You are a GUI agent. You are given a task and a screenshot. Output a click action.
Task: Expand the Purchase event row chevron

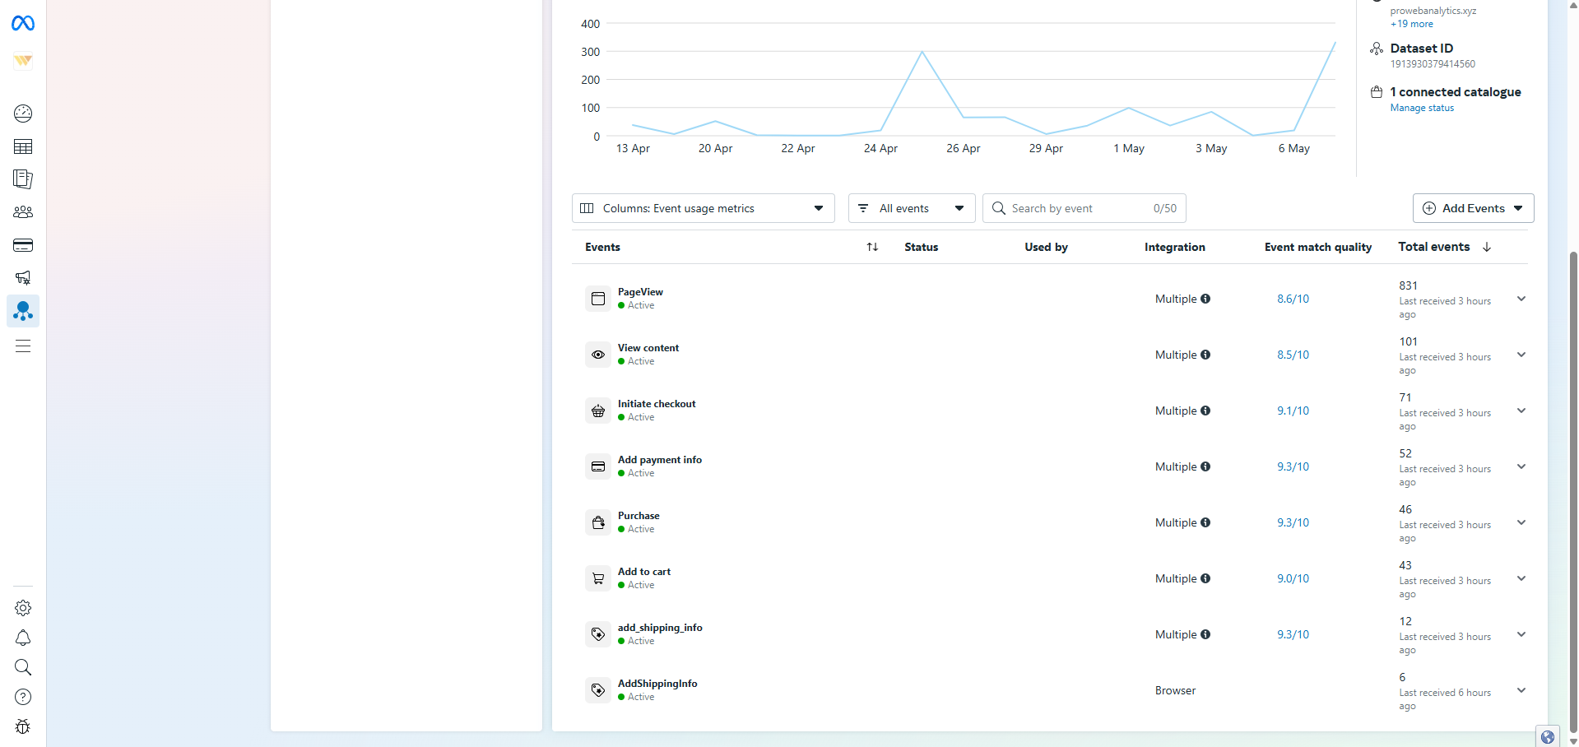tap(1521, 522)
